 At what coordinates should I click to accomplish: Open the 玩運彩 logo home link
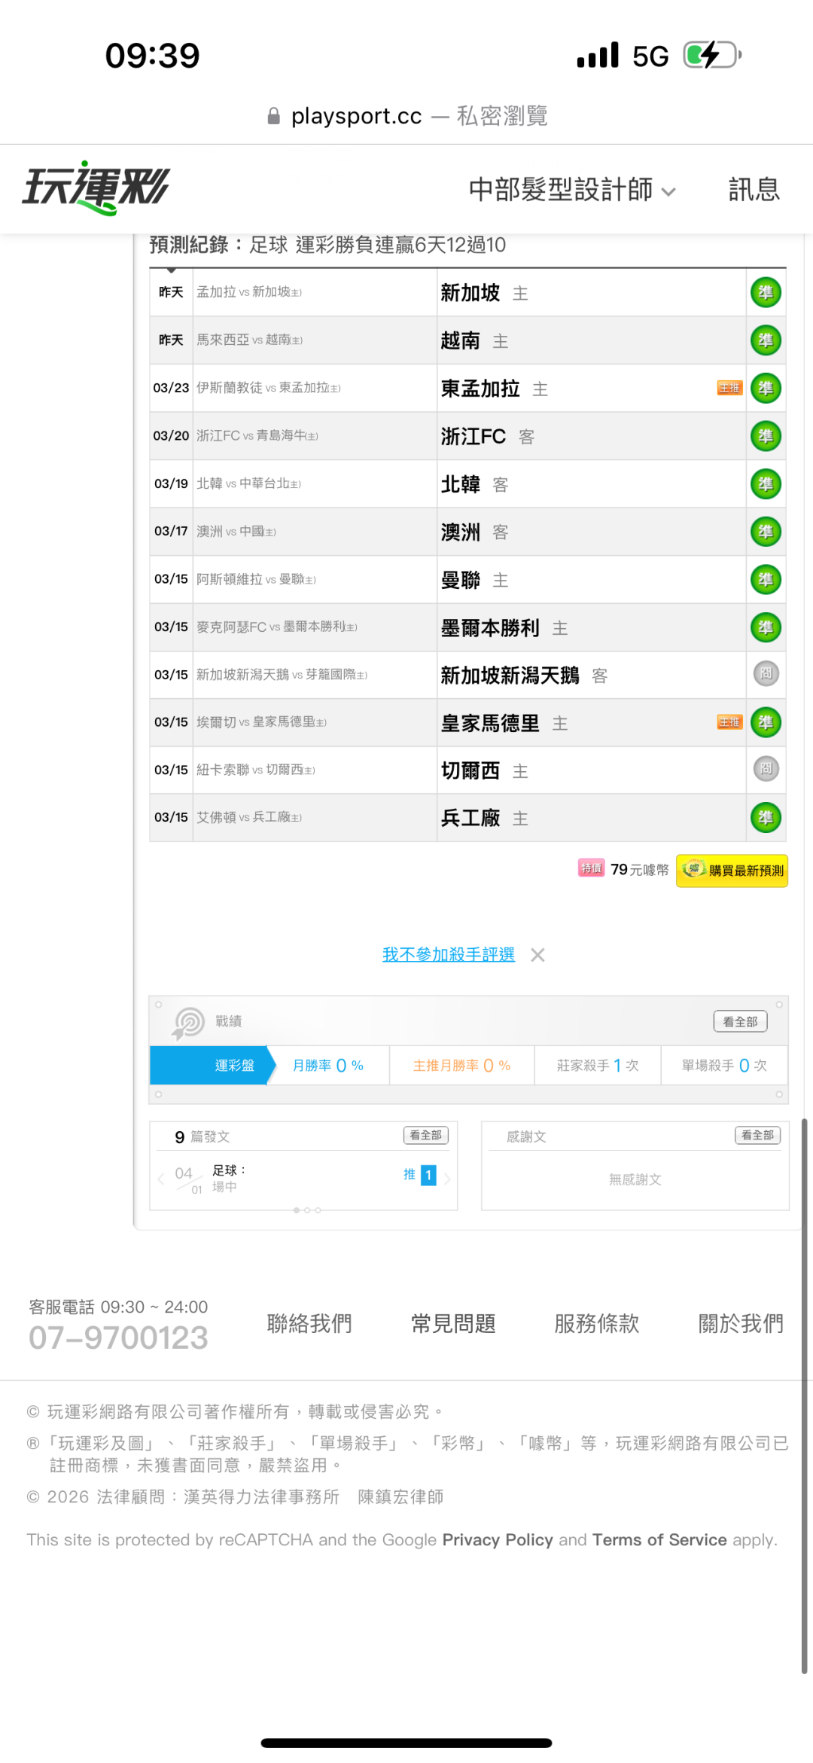coord(96,188)
